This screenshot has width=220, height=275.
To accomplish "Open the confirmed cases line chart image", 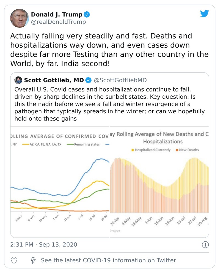I will [x=60, y=182].
